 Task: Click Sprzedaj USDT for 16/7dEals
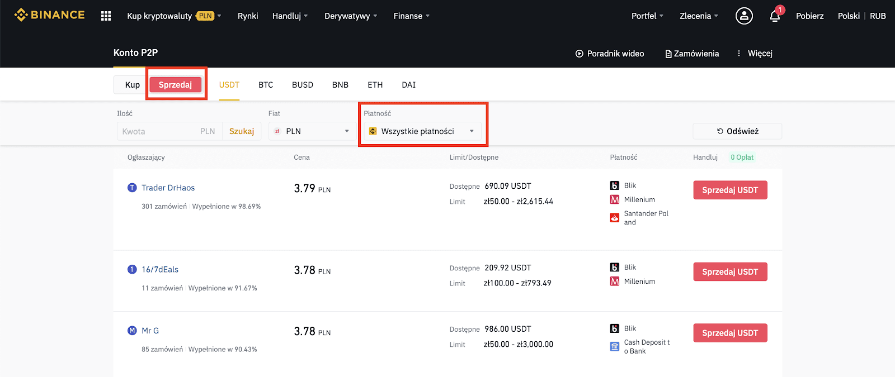coord(730,272)
